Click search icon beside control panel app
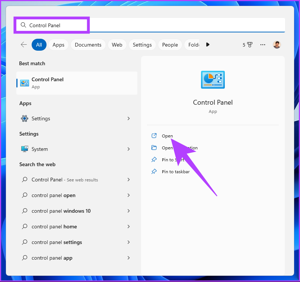 click(x=25, y=258)
